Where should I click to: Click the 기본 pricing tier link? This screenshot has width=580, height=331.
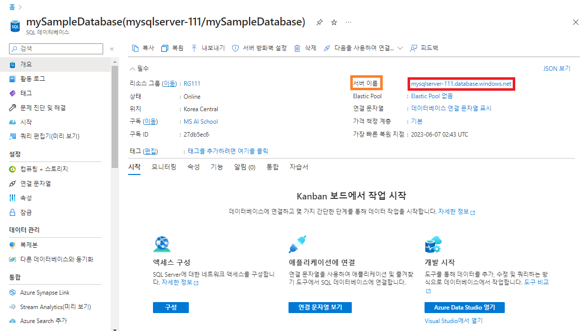point(417,121)
